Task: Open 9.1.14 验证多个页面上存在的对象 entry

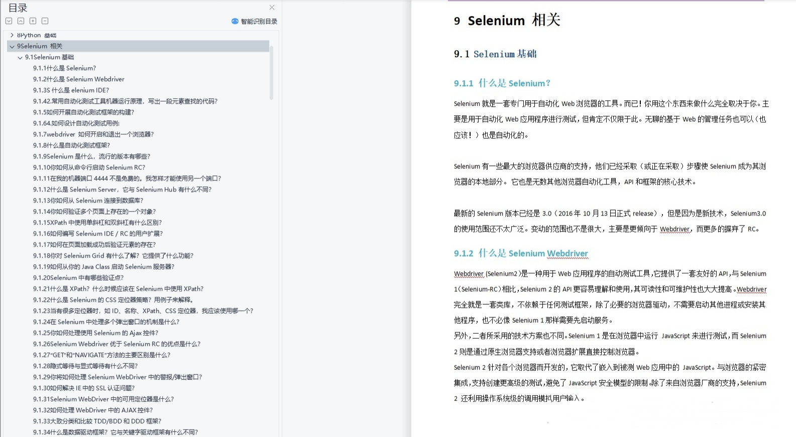Action: [x=94, y=211]
